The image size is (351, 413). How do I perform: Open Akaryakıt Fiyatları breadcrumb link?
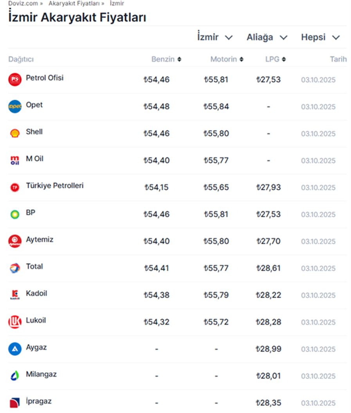click(74, 3)
